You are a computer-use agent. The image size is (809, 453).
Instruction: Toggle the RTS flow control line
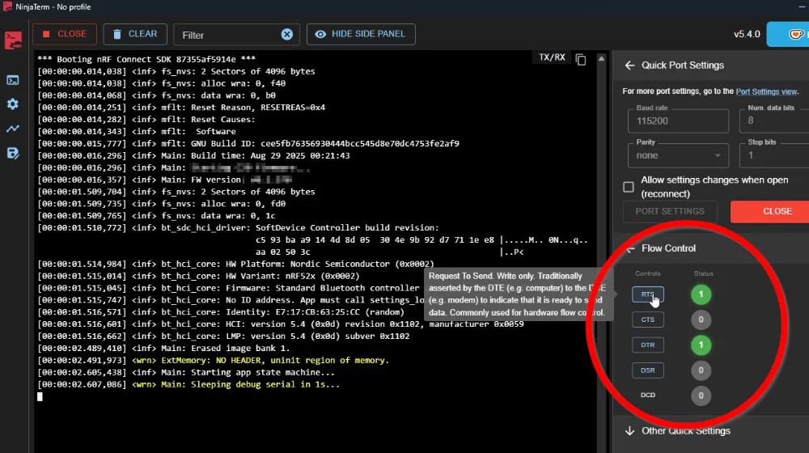(647, 294)
